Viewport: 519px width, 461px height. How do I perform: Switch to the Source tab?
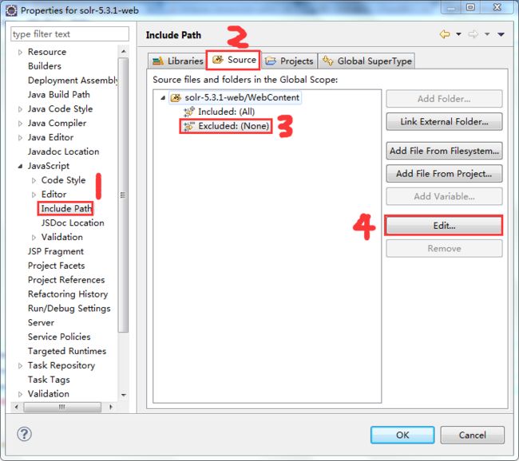(234, 60)
